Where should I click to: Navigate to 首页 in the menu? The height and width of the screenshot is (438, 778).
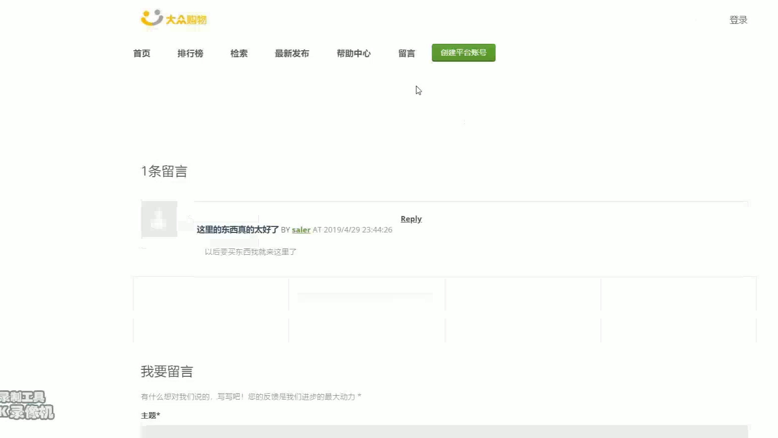tap(141, 53)
